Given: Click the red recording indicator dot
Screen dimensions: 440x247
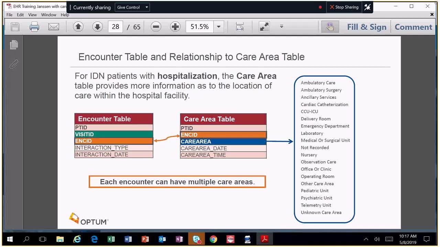Looking at the screenshot, I should (x=320, y=7).
